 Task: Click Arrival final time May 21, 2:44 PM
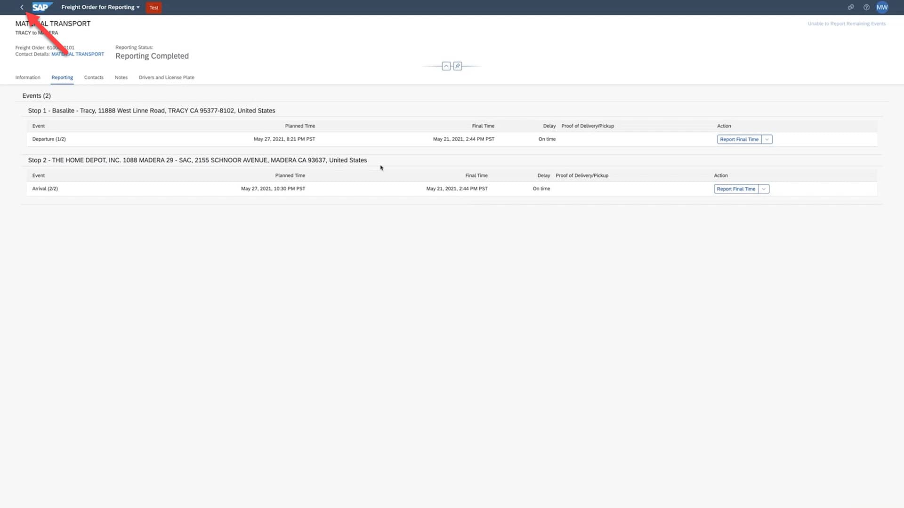tap(457, 189)
